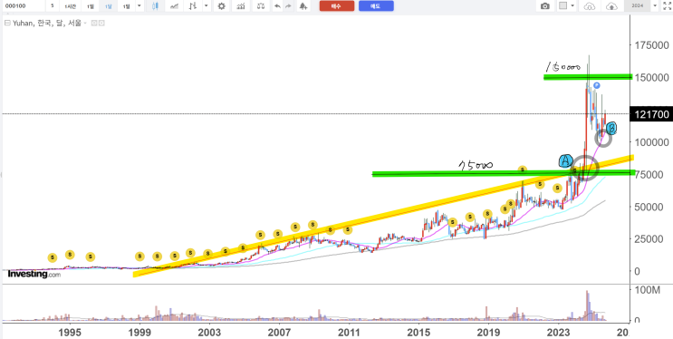
Task: Expand Yuhan legend options arrow
Action: click(84, 24)
